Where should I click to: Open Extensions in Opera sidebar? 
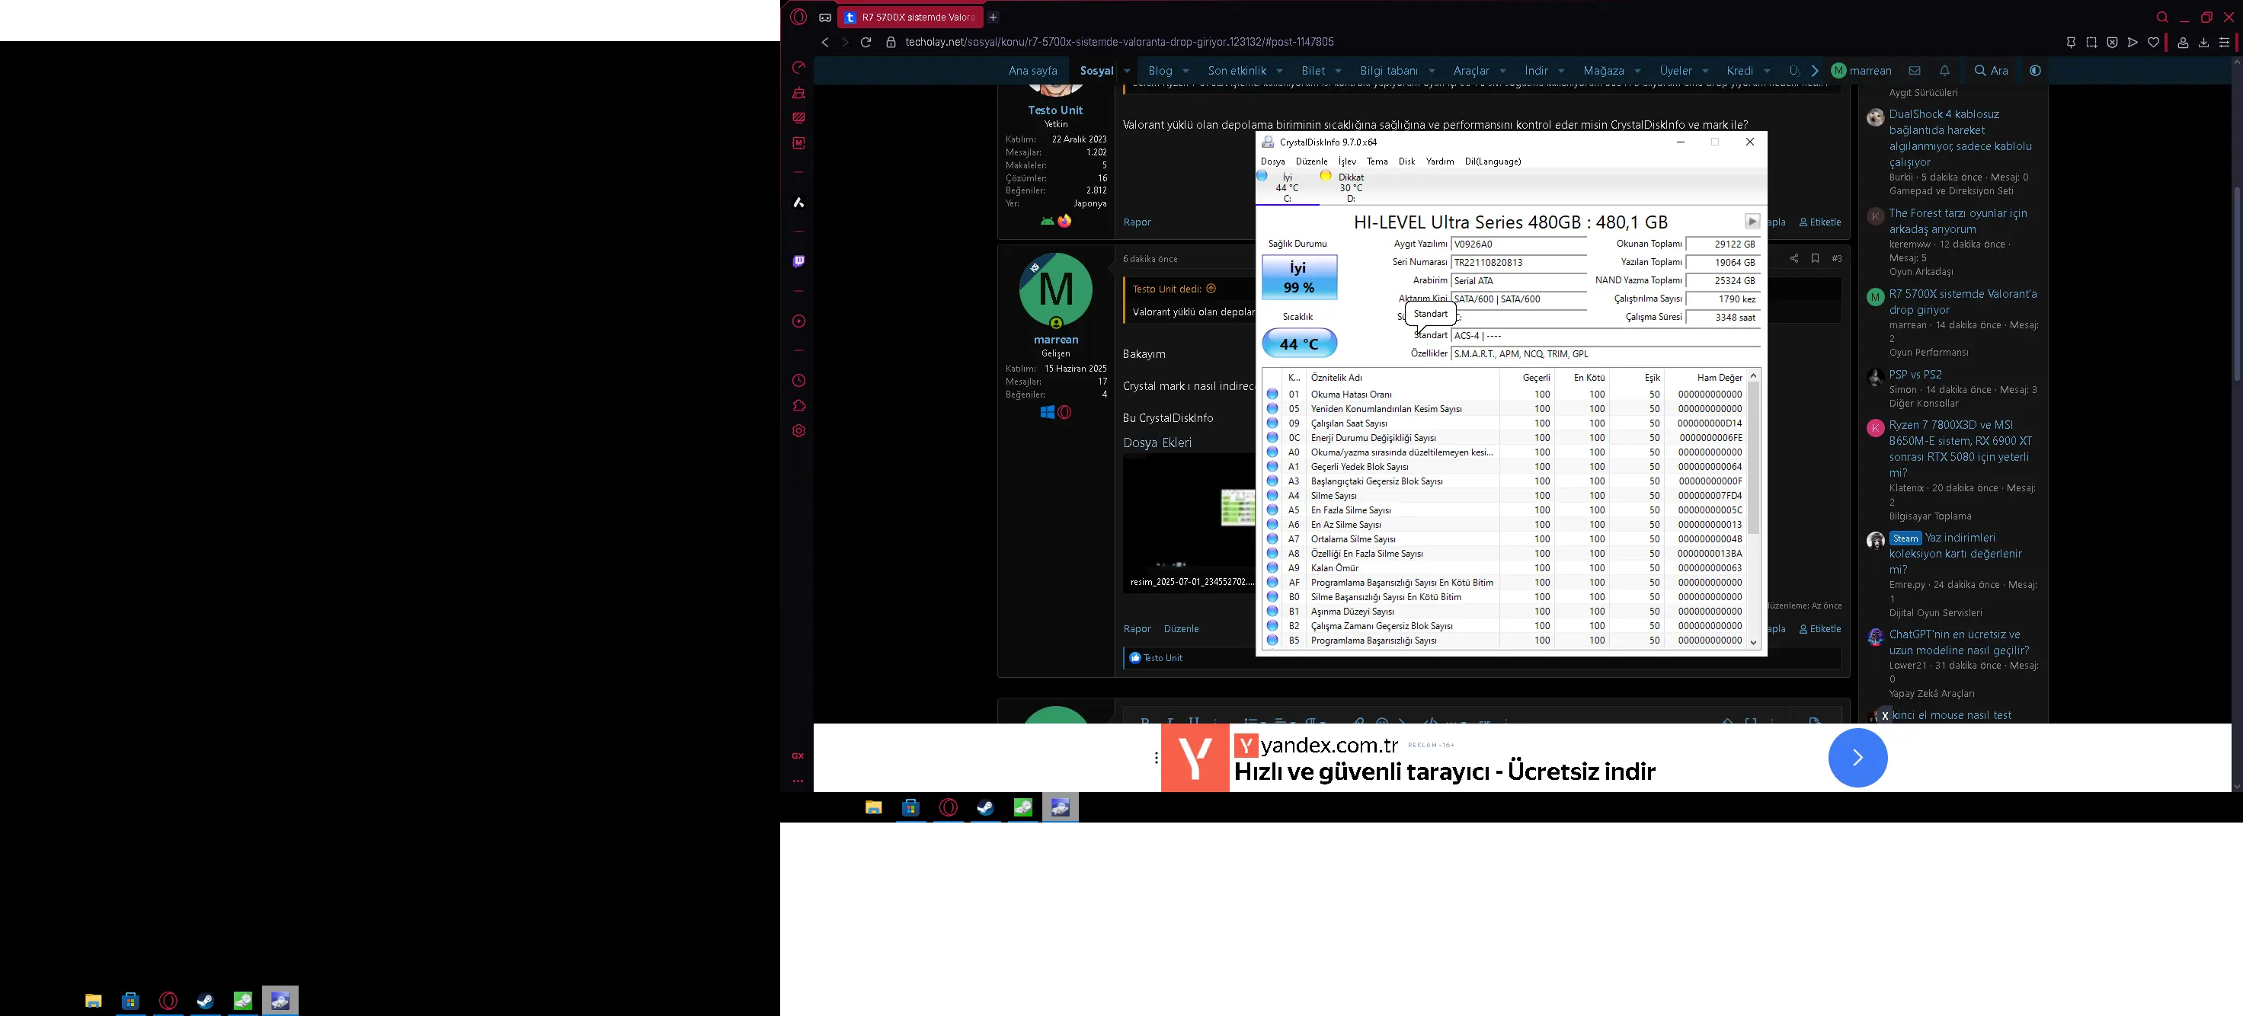(798, 406)
